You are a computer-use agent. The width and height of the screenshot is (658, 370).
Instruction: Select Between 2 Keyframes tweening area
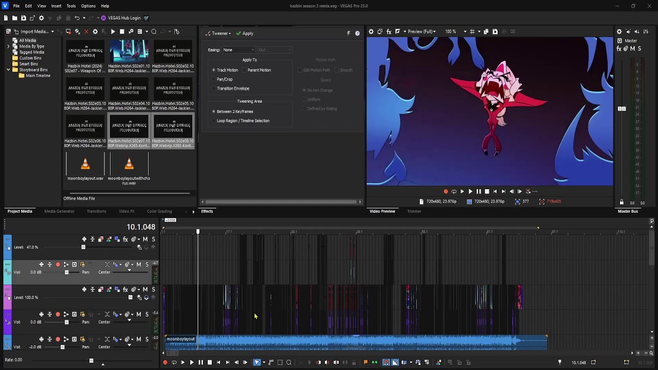[x=233, y=112]
